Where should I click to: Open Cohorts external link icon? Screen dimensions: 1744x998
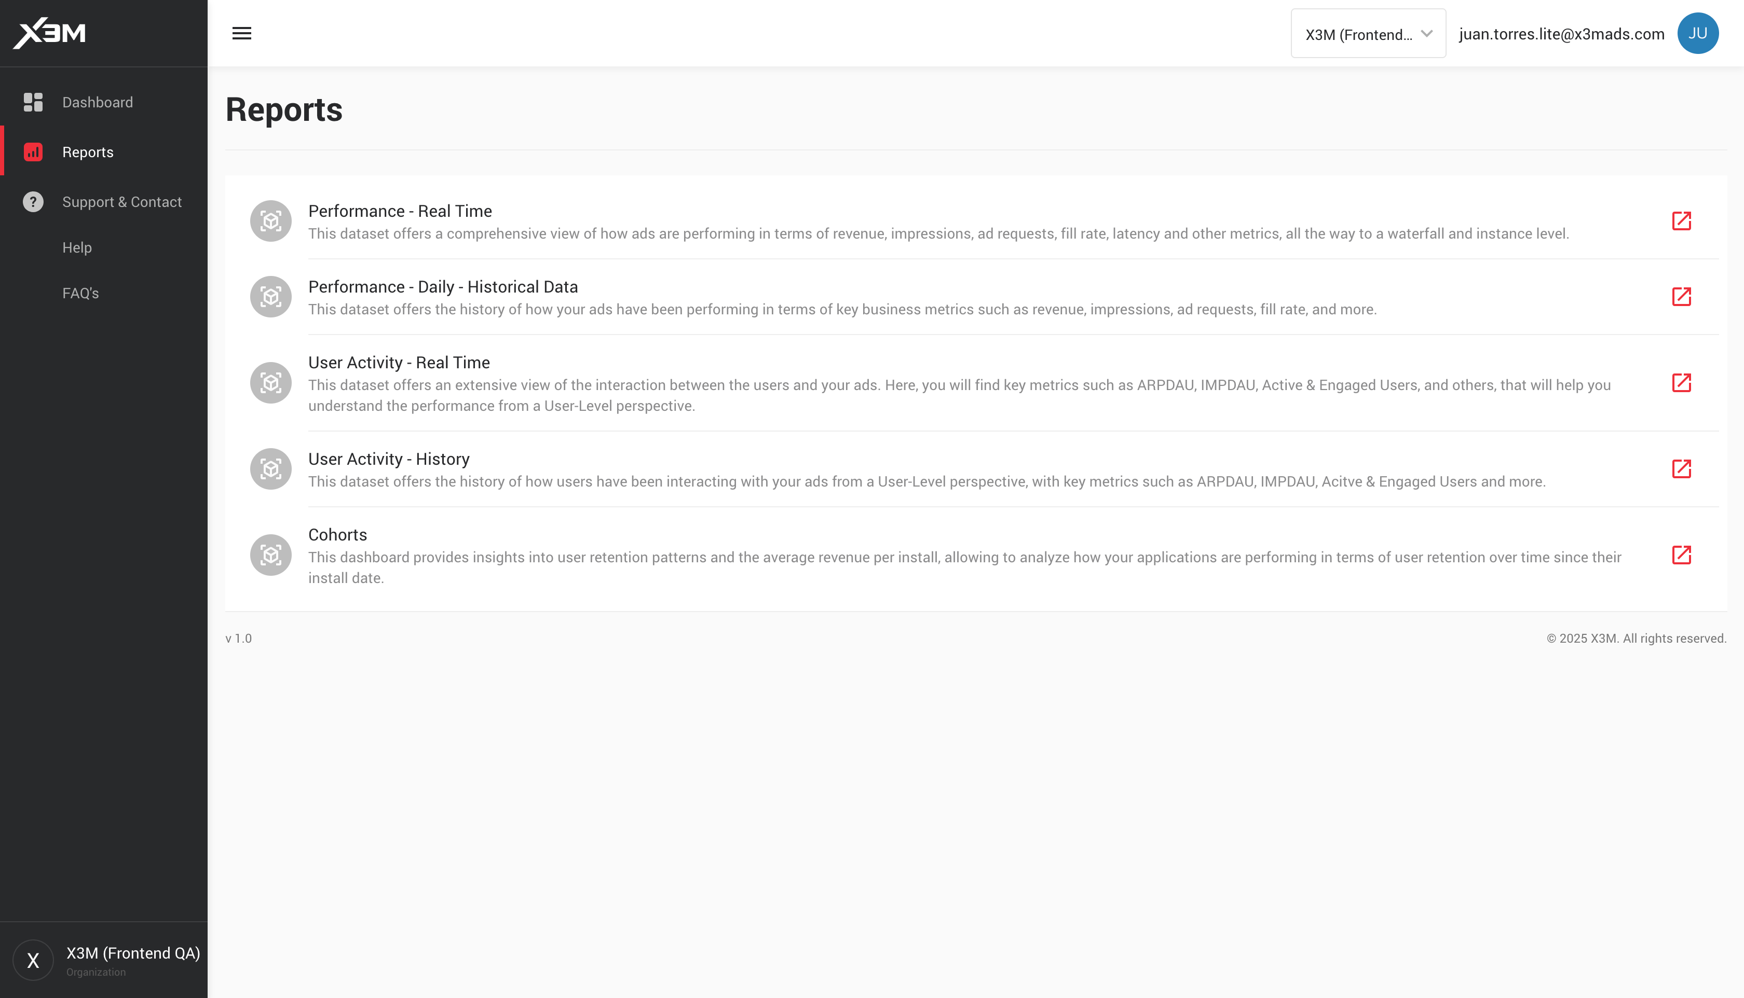pos(1681,555)
